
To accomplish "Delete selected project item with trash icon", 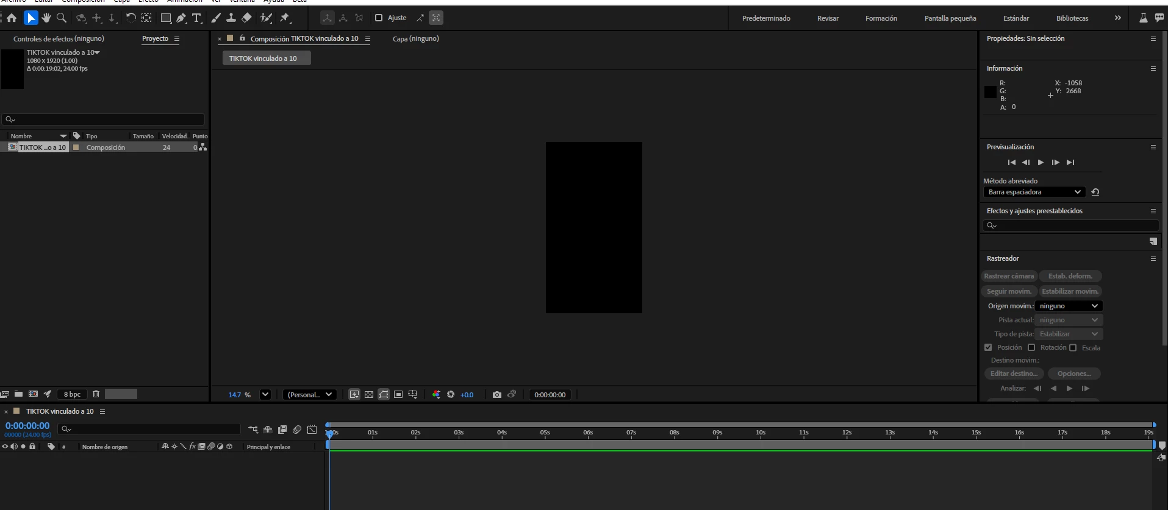I will click(x=96, y=394).
